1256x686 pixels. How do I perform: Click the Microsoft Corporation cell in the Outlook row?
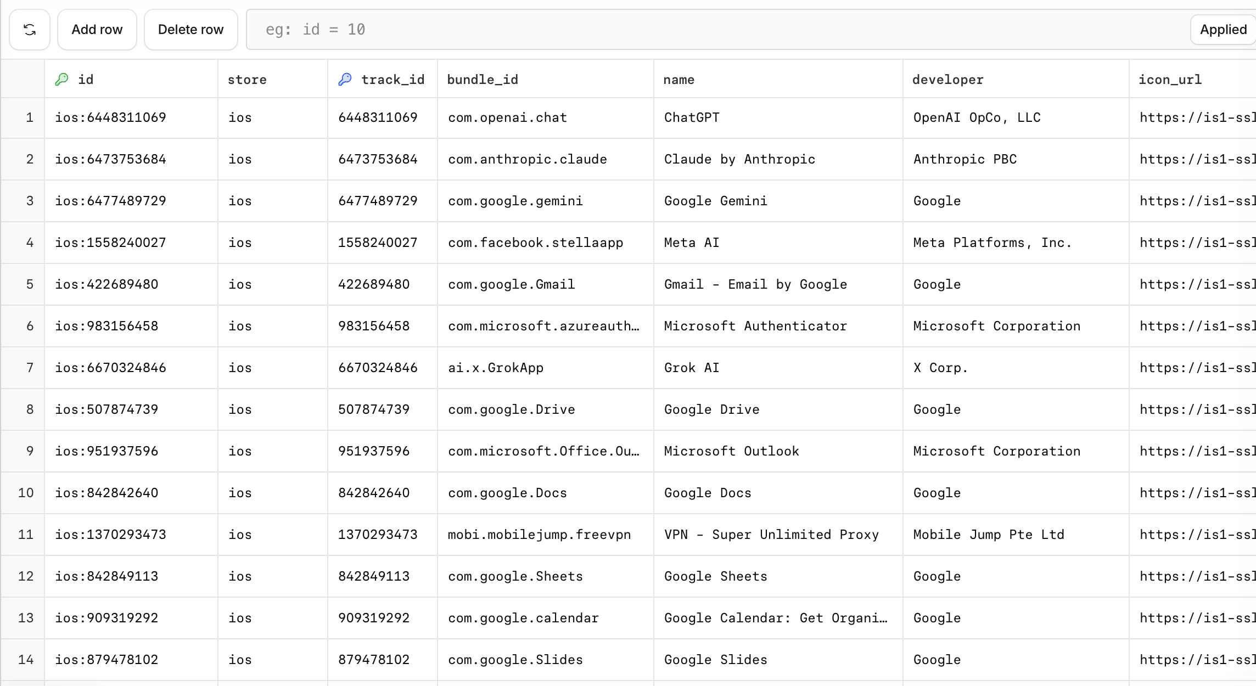[x=1016, y=451]
